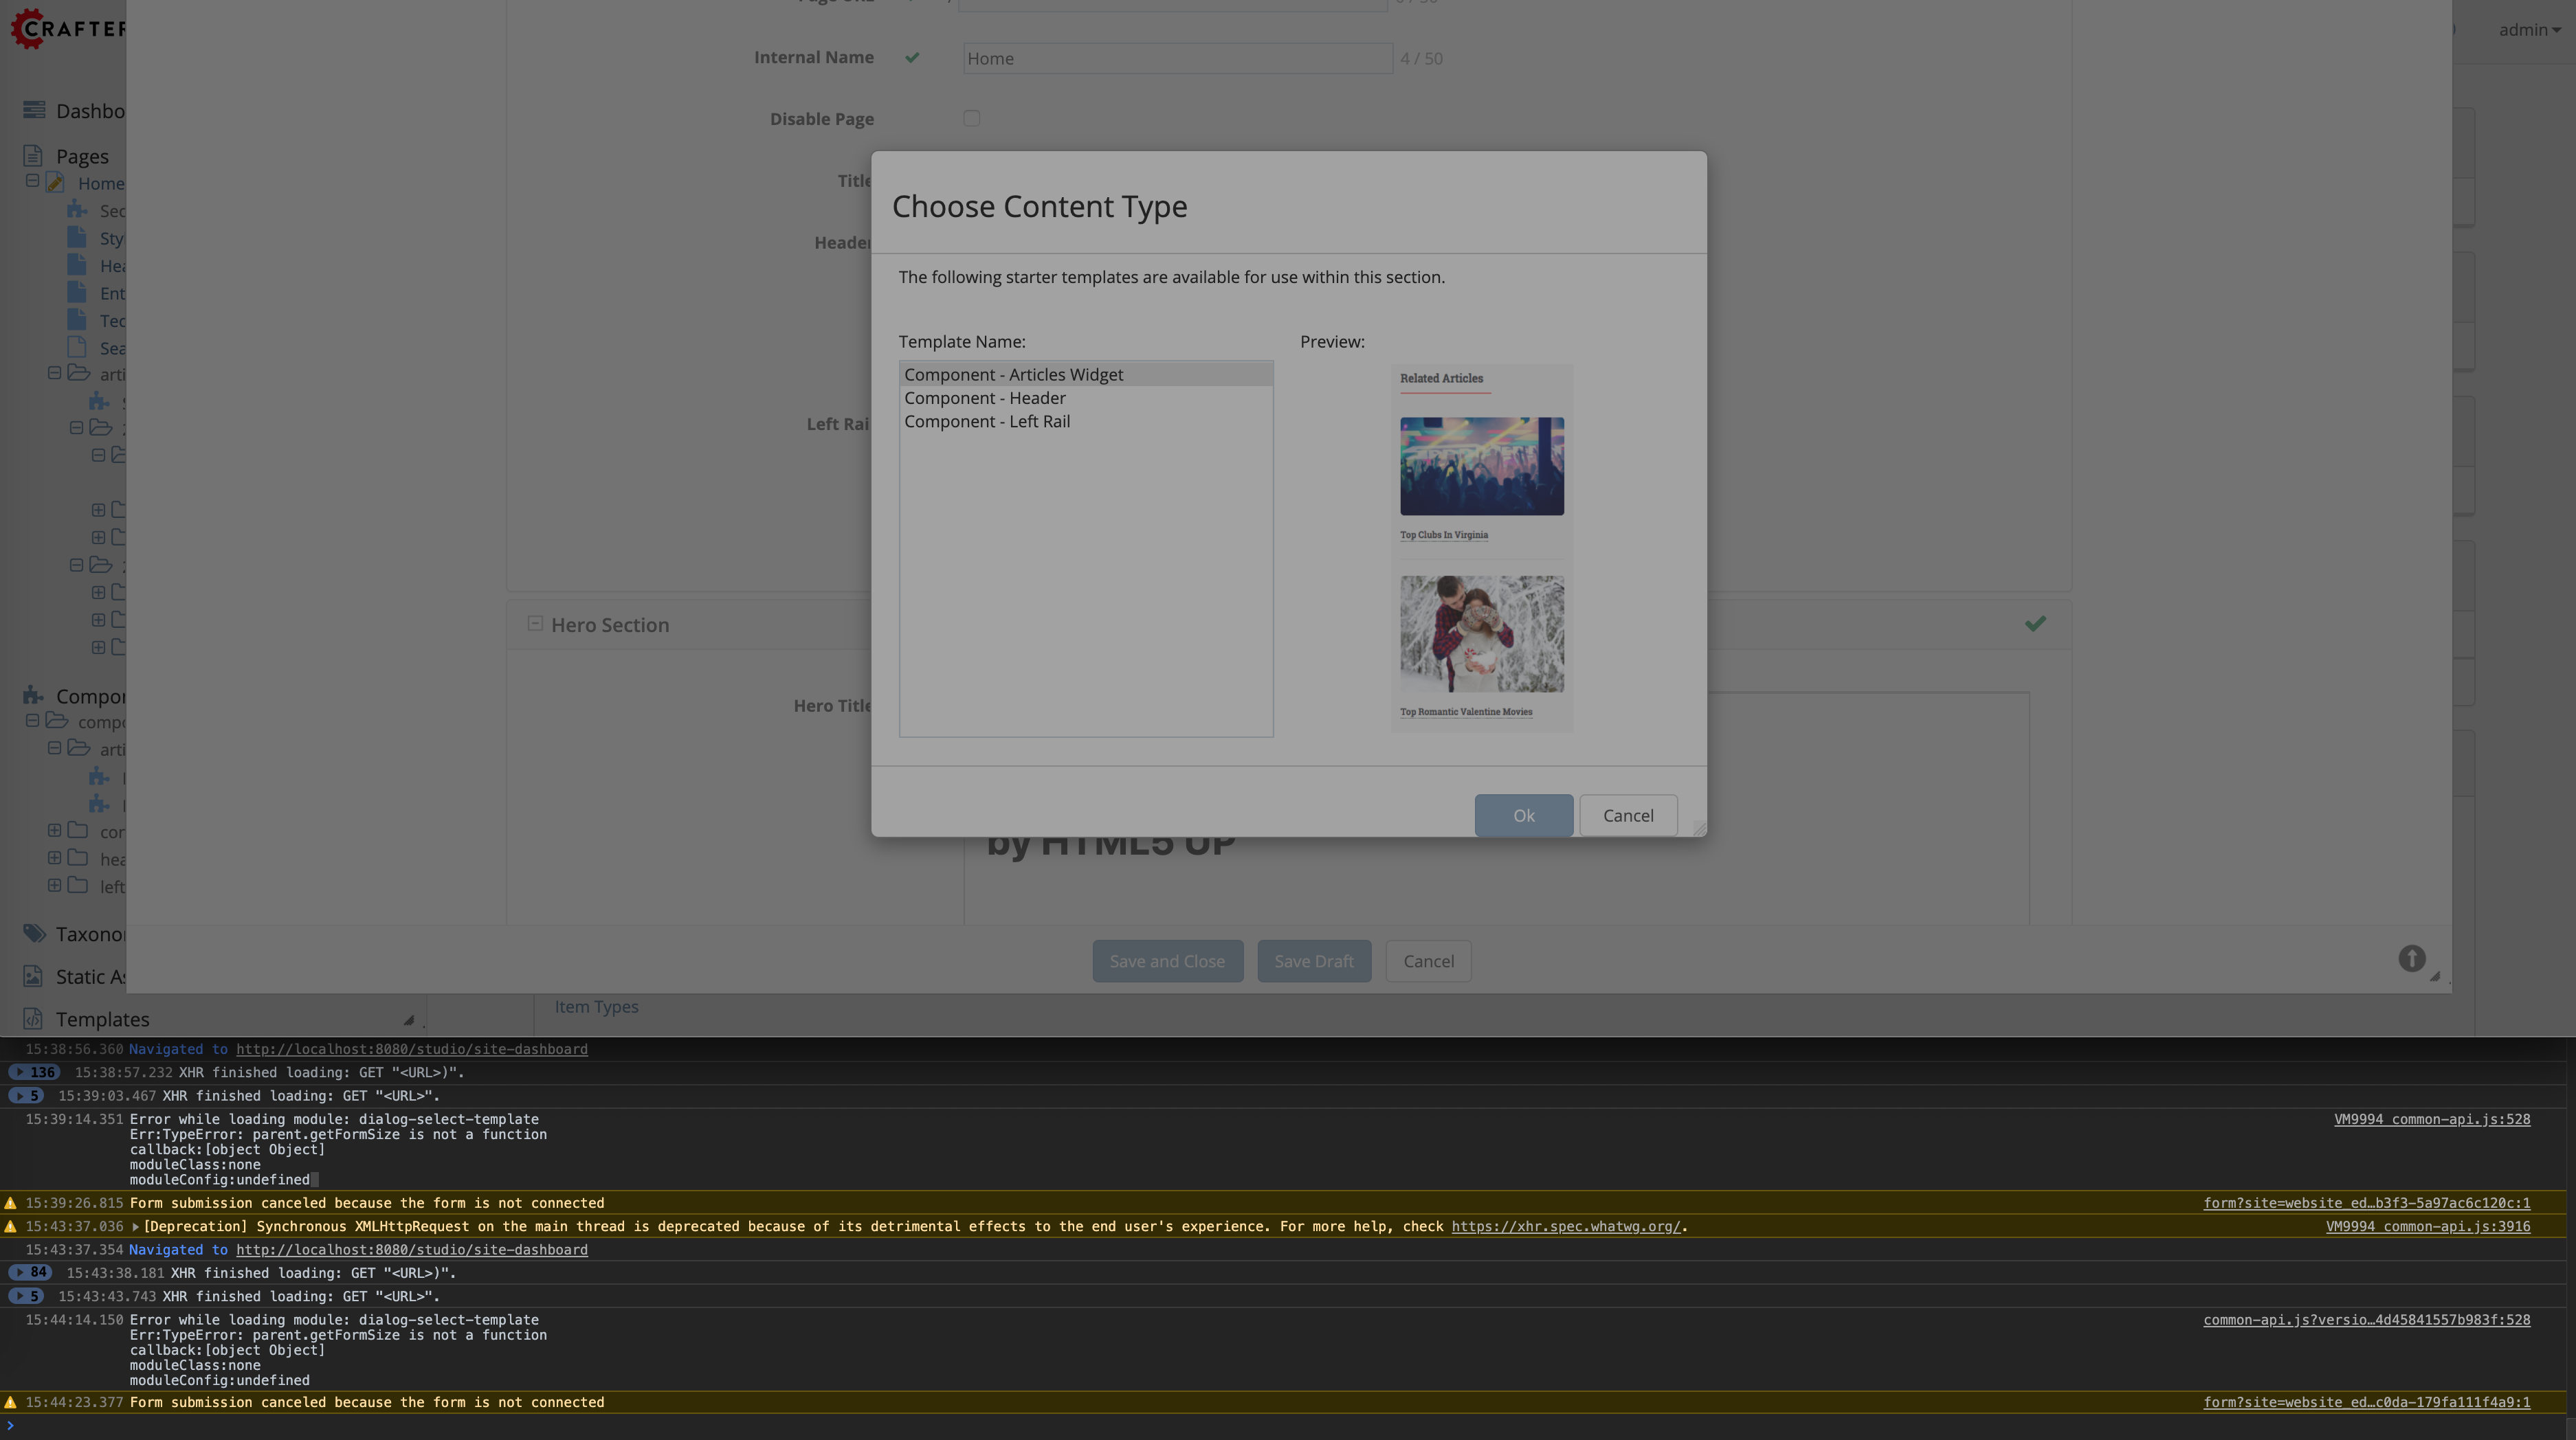The height and width of the screenshot is (1440, 2576).
Task: Click the page icon beside 'Sty' item
Action: tap(77, 237)
